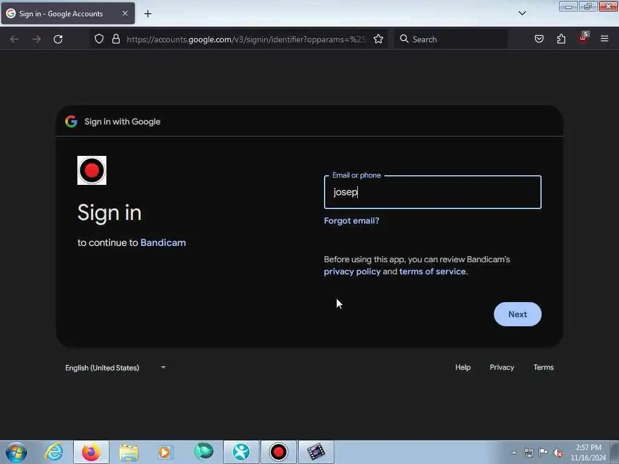Open the extensions puzzle icon
Screen dimensions: 619x464
pos(561,39)
